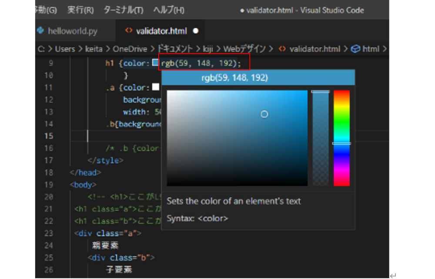The image size is (435, 279).
Task: Click the keita breadcrumb segment
Action: pos(94,49)
